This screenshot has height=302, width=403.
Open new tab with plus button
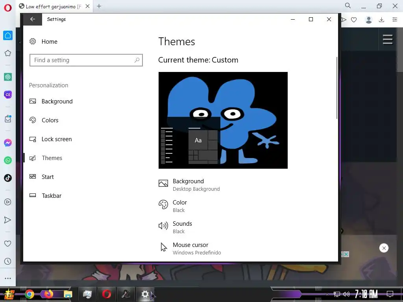99,6
